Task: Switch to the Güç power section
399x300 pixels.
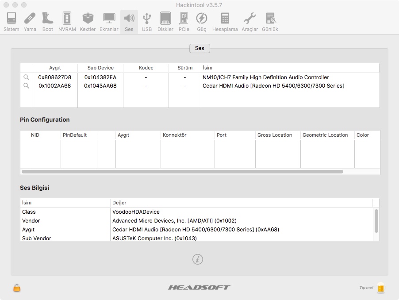Action: [x=202, y=22]
